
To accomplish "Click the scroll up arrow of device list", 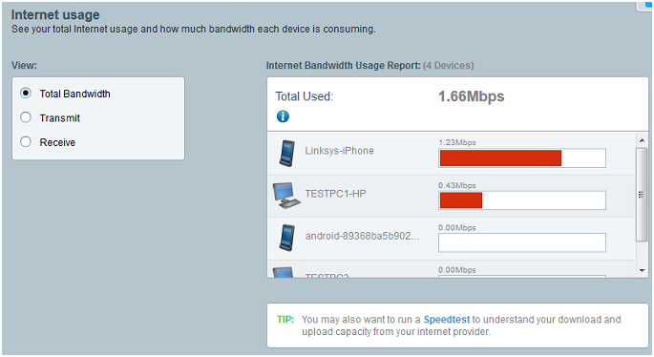I will coord(642,140).
